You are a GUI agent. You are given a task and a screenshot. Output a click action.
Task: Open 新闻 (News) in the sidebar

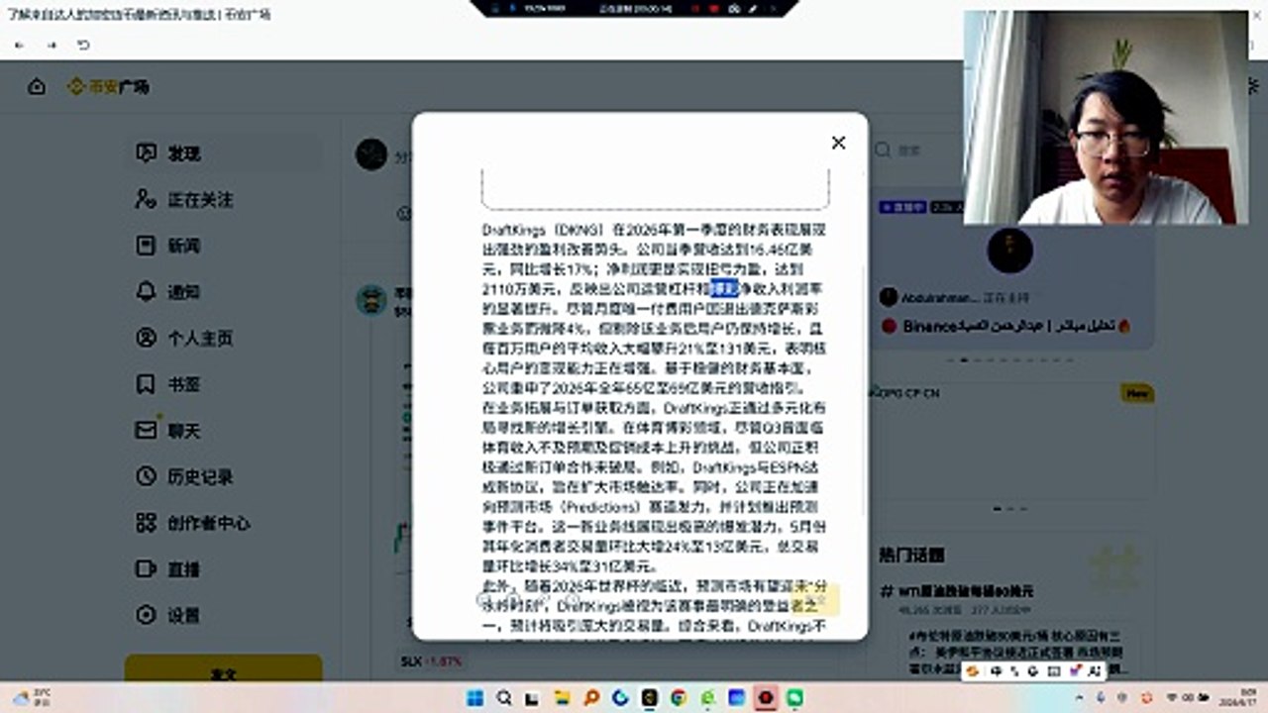[x=224, y=246]
